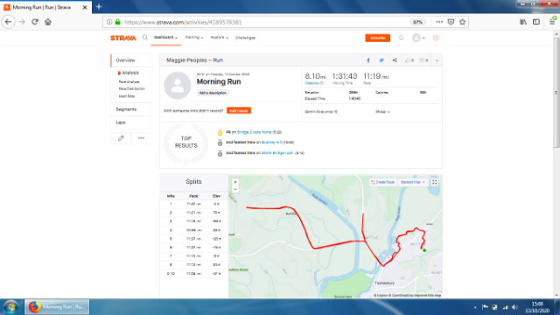
Task: Share activity on Twitter icon
Action: [381, 60]
